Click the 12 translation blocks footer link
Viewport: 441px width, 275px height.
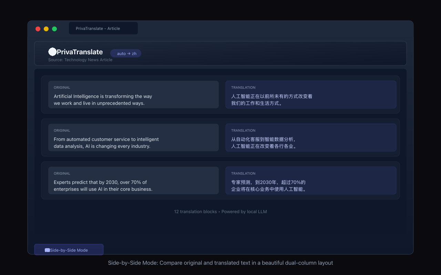point(195,211)
